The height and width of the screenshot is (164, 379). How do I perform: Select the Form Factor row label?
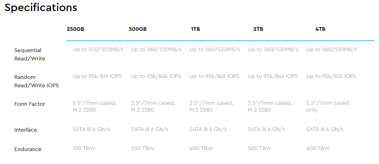30,104
